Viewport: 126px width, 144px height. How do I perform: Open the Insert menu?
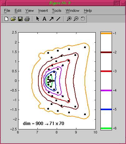43,11
